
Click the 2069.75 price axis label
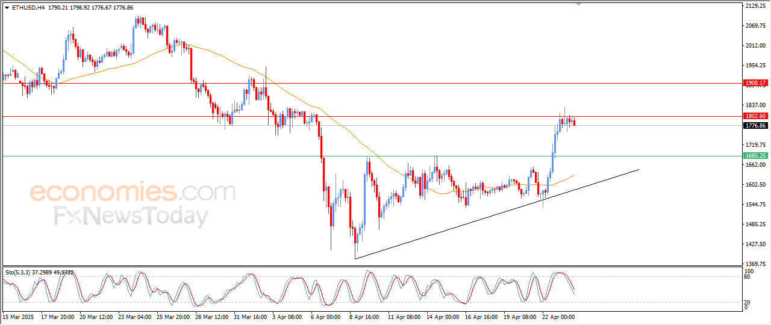pyautogui.click(x=755, y=26)
